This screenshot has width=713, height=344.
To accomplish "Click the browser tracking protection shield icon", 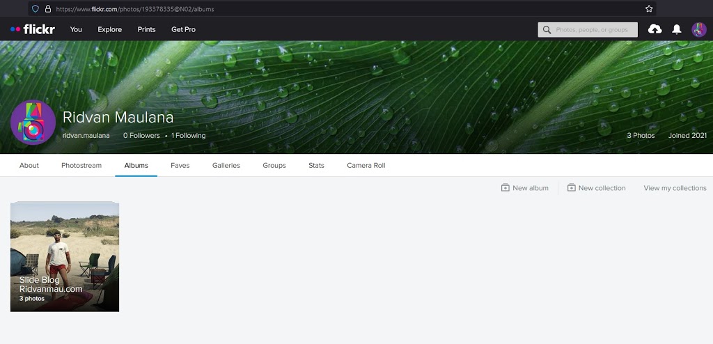I will pos(36,8).
